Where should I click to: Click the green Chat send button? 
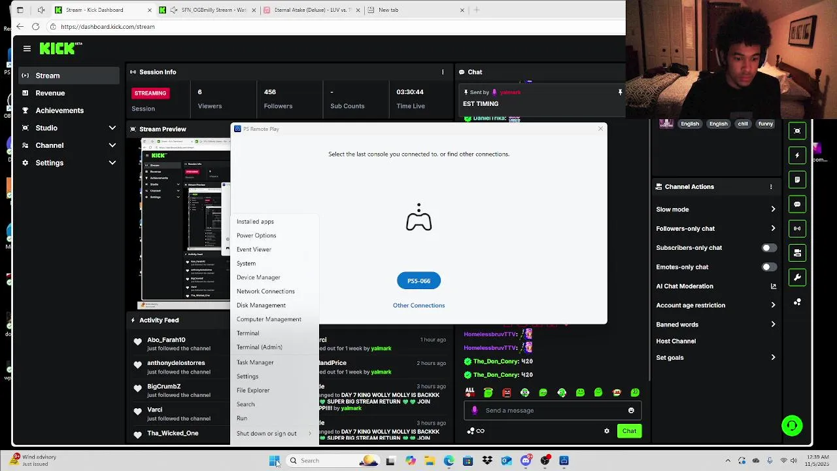pyautogui.click(x=629, y=430)
